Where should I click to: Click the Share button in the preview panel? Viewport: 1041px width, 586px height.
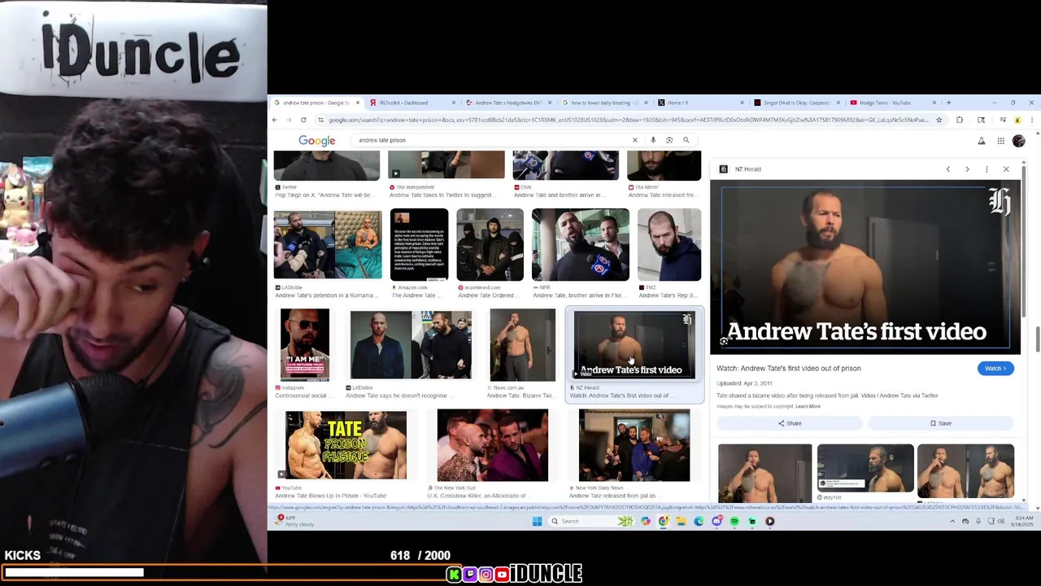790,423
